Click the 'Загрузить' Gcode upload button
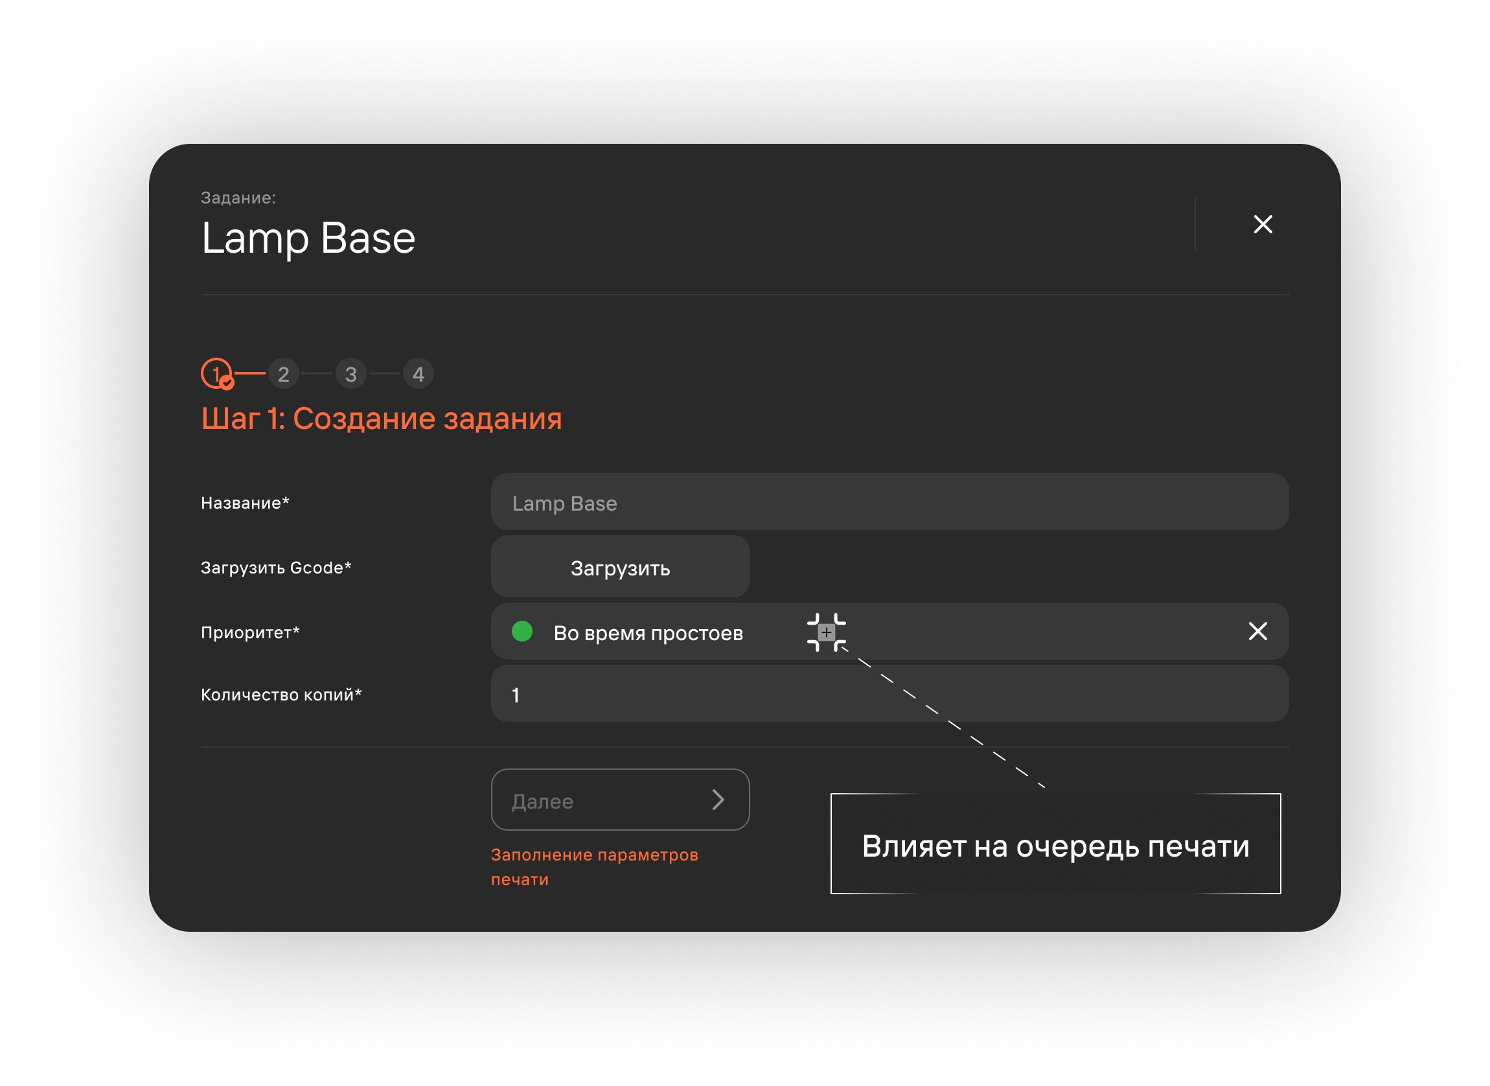Image resolution: width=1490 pixels, height=1086 pixels. [620, 567]
